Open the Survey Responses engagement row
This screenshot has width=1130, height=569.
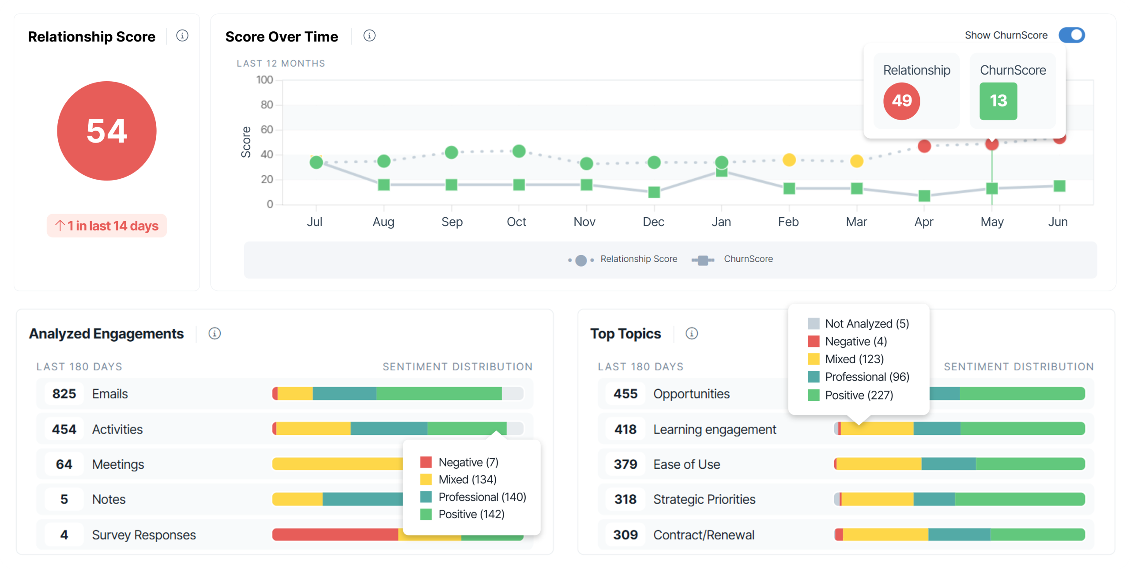click(144, 535)
